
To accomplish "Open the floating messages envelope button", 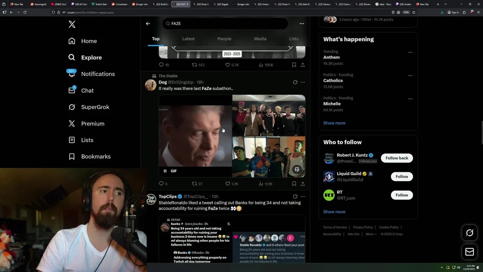I will point(469,252).
